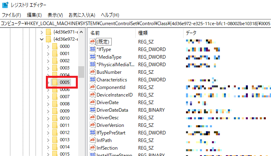
Task: Select the {4d36e971 folder icon
Action: [x=48, y=32]
